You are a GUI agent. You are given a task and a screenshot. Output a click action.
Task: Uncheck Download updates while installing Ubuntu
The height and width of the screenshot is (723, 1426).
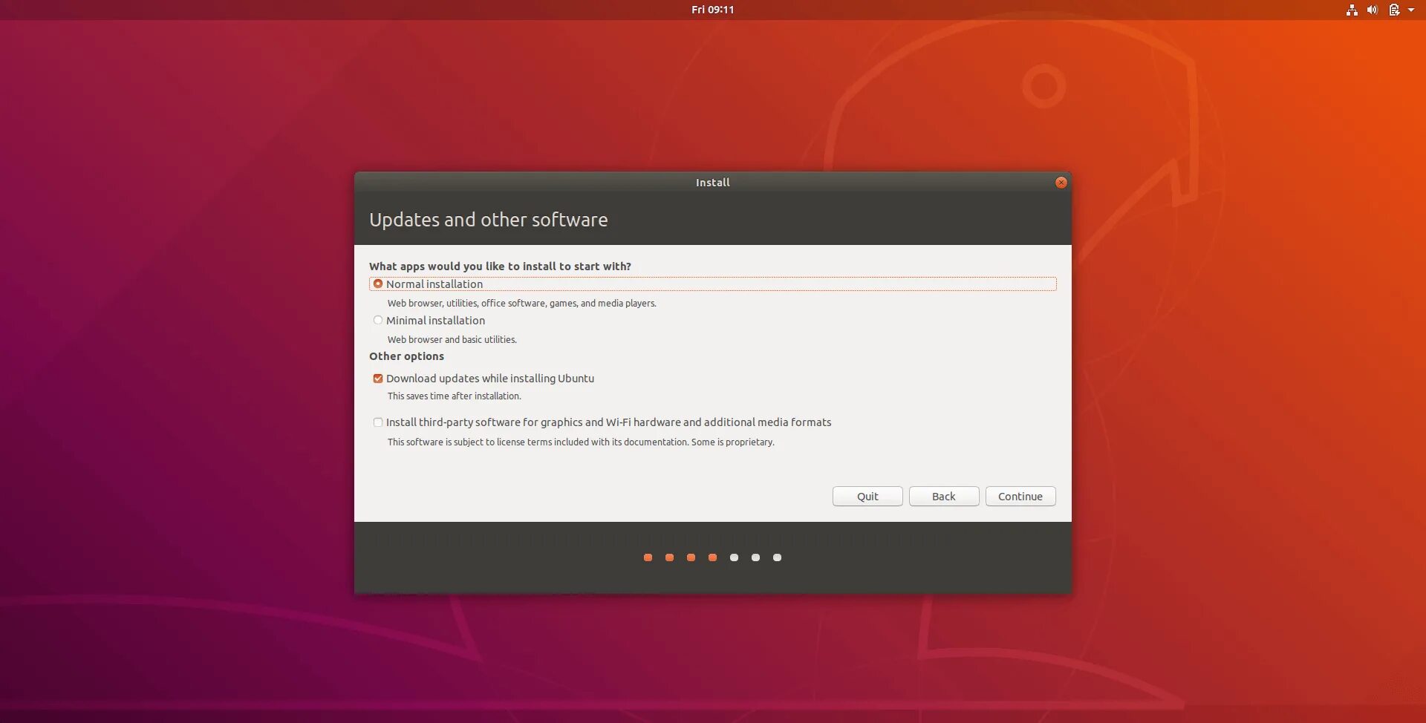pos(378,378)
